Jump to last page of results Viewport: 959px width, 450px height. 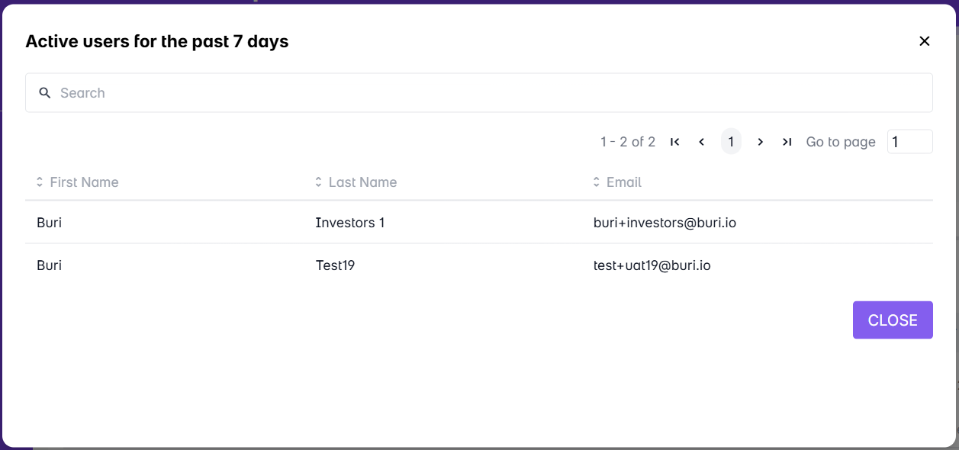pyautogui.click(x=787, y=142)
